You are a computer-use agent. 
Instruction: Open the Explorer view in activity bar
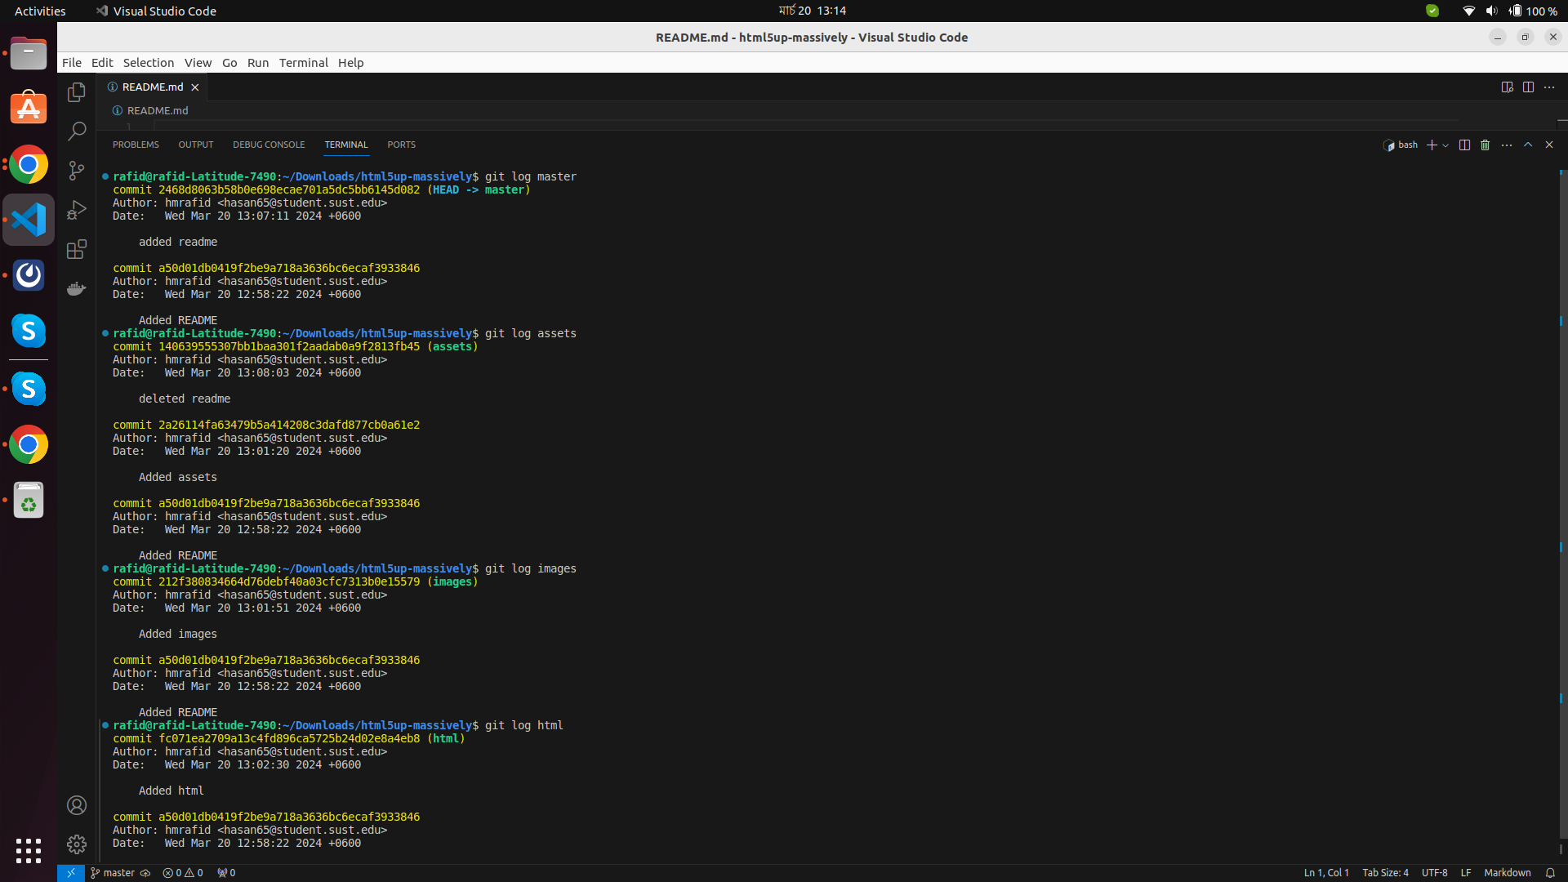77,92
